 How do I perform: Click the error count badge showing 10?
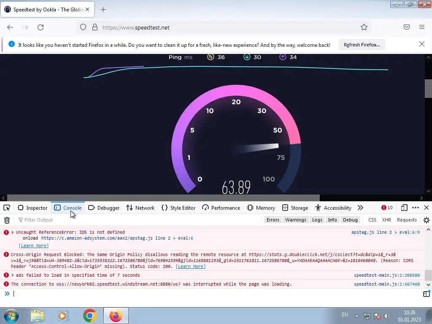[387, 208]
